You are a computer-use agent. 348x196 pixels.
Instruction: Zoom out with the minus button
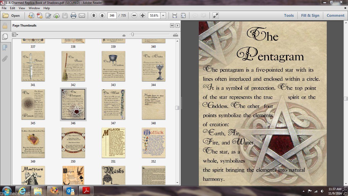pyautogui.click(x=134, y=16)
